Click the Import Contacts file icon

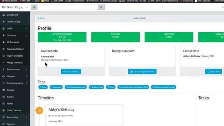pos(3,56)
